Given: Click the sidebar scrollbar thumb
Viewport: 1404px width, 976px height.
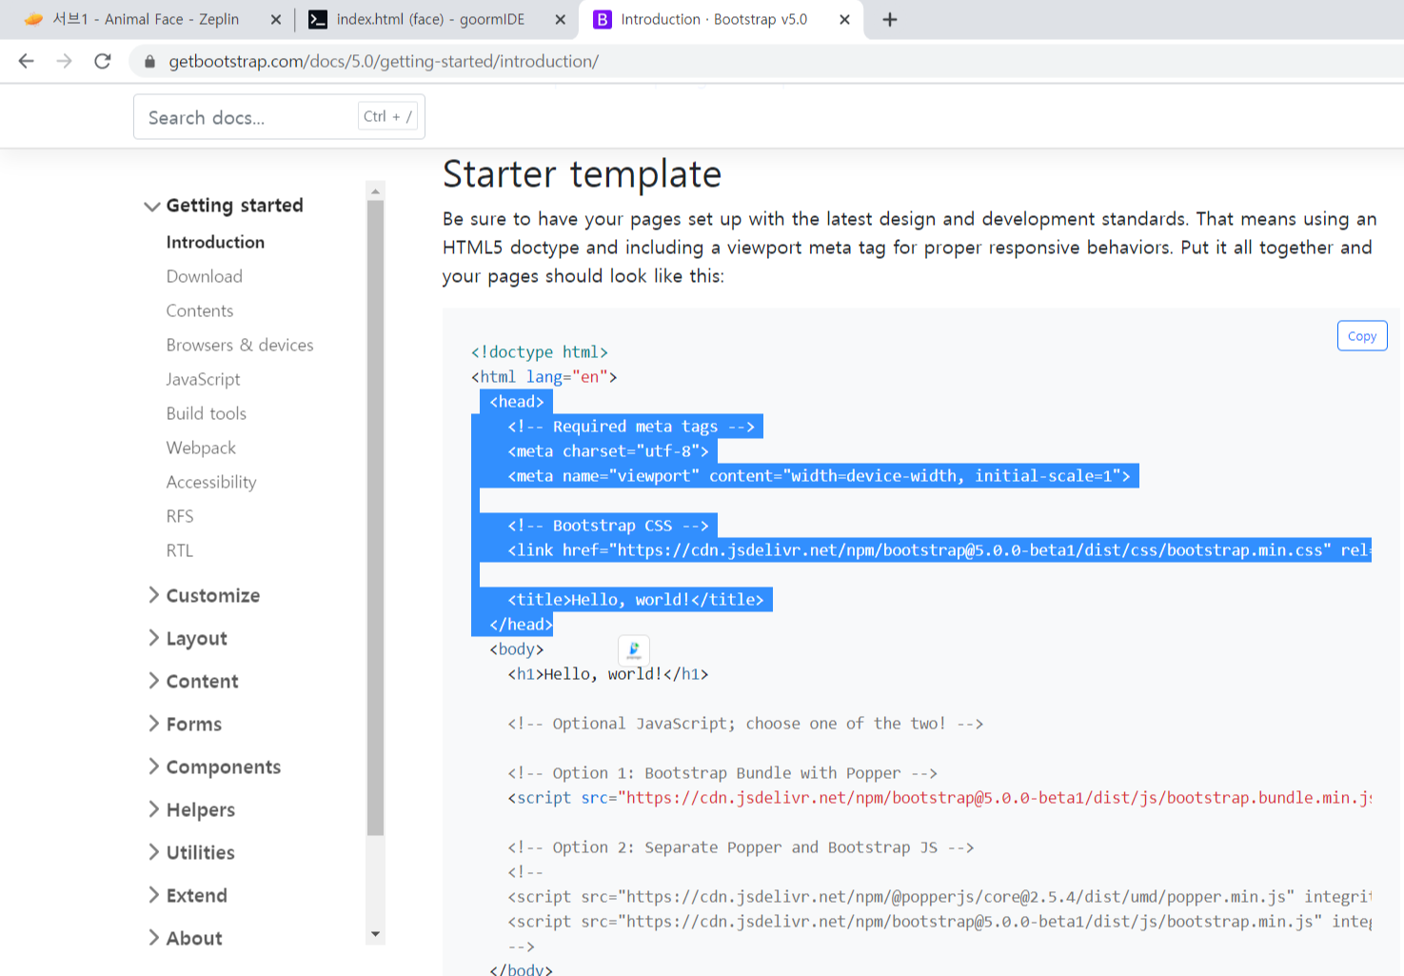Looking at the screenshot, I should [375, 518].
